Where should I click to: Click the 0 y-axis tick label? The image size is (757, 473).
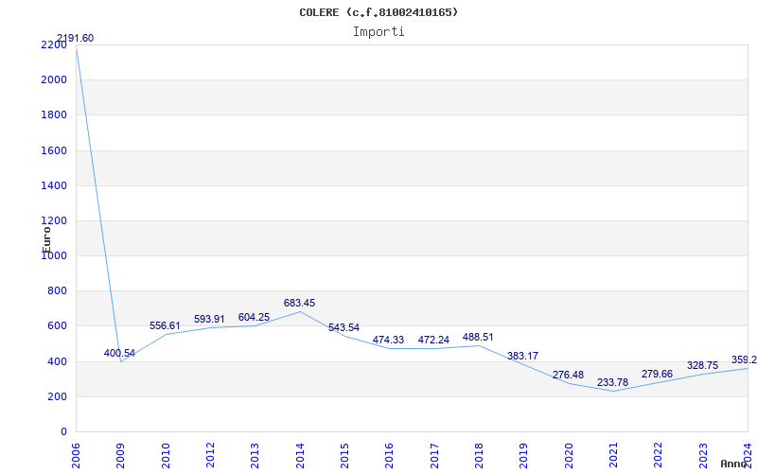pos(63,432)
